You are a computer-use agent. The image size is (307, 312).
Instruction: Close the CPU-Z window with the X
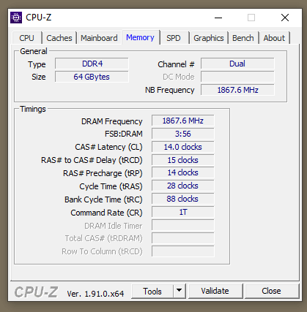tap(285, 18)
